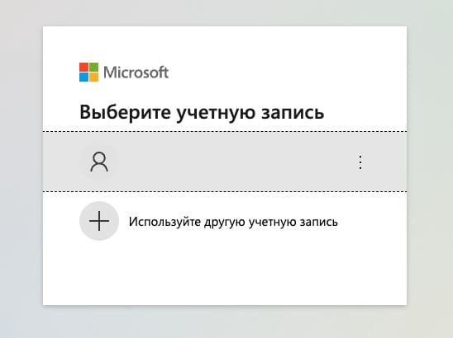Click the Microsoft wordmark text

(x=136, y=73)
